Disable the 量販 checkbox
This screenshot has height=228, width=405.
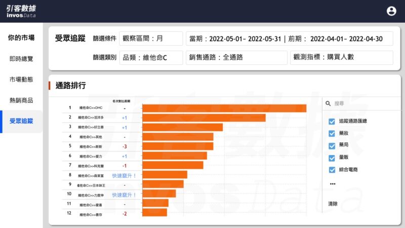pyautogui.click(x=332, y=158)
